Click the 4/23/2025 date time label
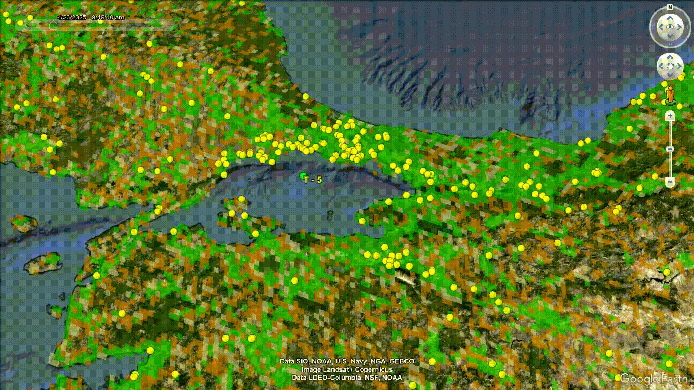Screen dimensions: 694x390 (91, 17)
